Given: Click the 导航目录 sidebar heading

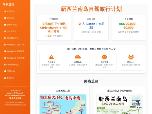Looking at the screenshot, I should (x=8, y=5).
